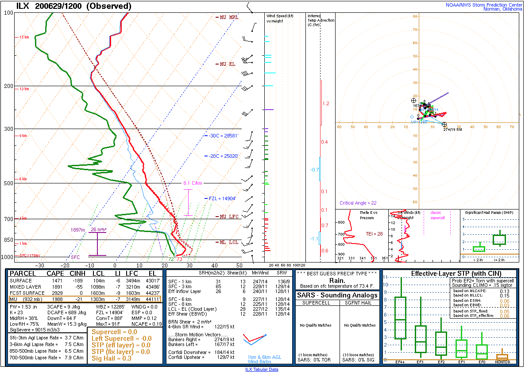The height and width of the screenshot is (377, 529).
Task: Select the SARS: 0% SIG result
Action: (358, 360)
